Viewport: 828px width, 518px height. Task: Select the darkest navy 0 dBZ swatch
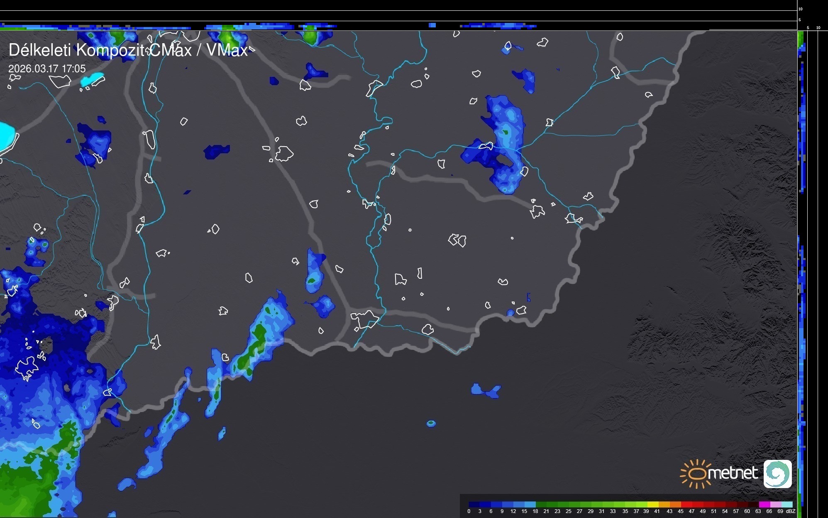(474, 504)
